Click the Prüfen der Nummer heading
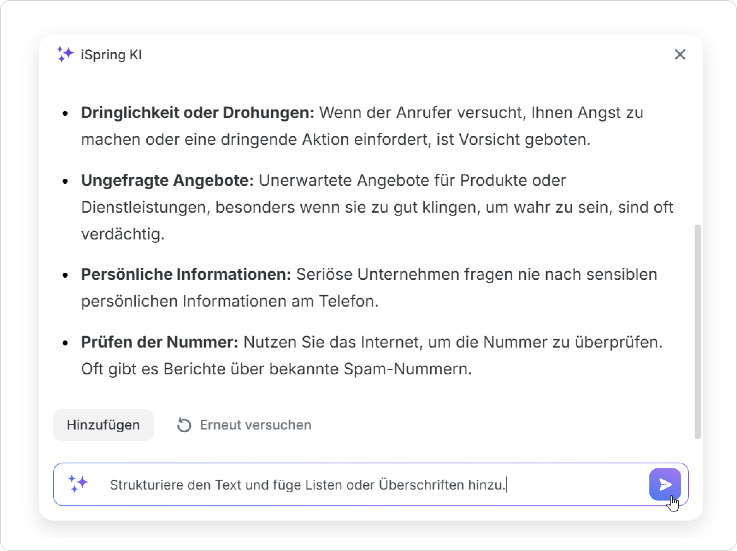737x551 pixels. pyautogui.click(x=160, y=342)
